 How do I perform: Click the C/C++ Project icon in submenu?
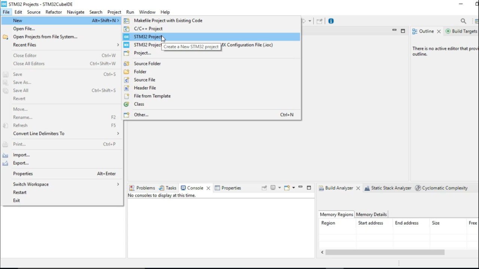[x=126, y=29]
